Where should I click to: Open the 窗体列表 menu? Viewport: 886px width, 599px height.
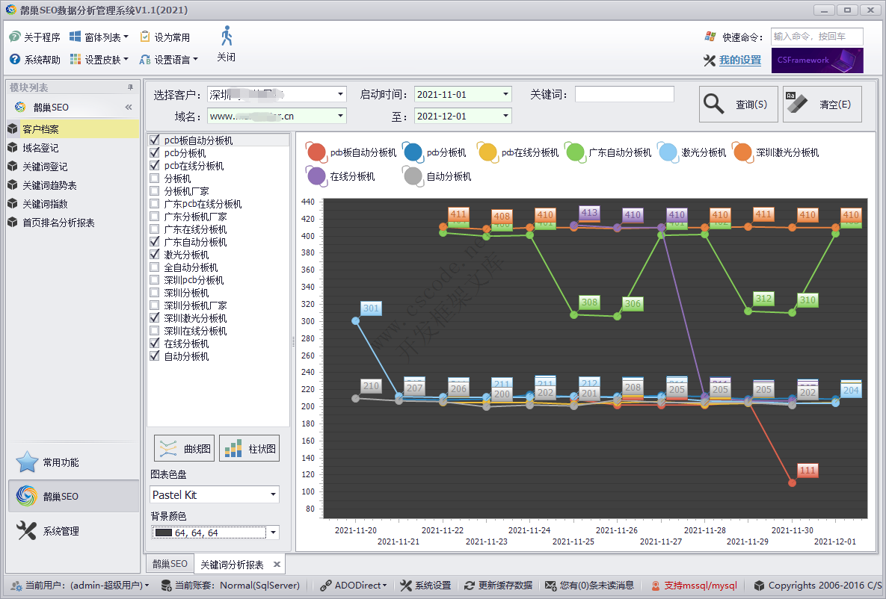pos(99,37)
